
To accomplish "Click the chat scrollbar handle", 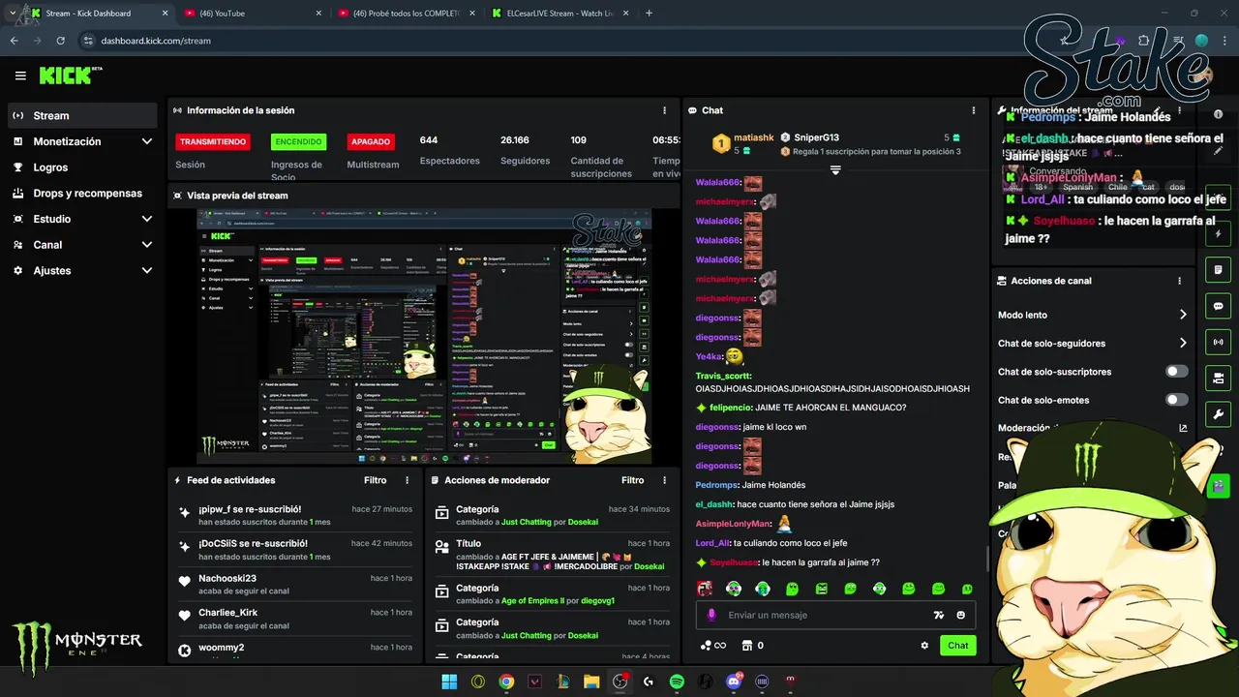I will pyautogui.click(x=987, y=559).
